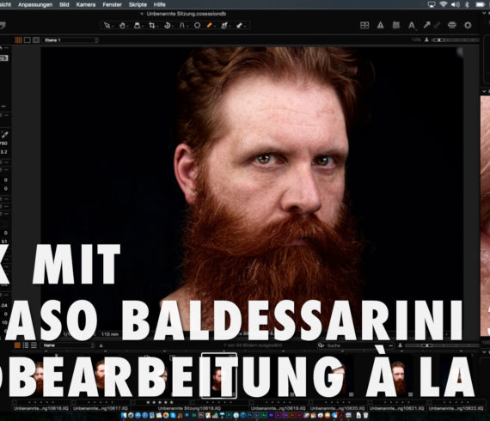Open the Name sort dropdown
Screen dimensions: 490x421
point(68,345)
